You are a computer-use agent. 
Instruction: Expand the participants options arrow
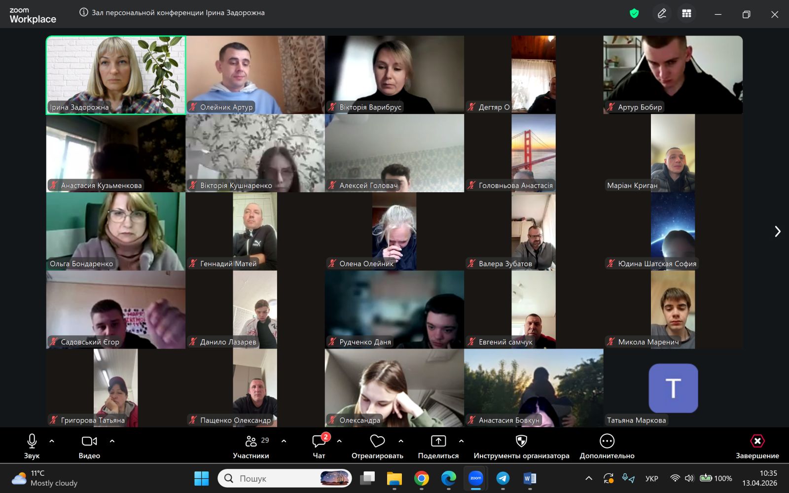click(x=284, y=441)
